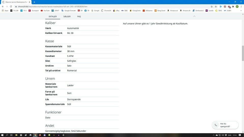244x137 pixels.
Task: Open the ViaBill bookmark
Action: (x=227, y=11)
